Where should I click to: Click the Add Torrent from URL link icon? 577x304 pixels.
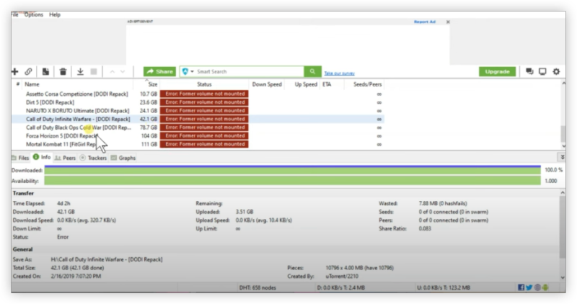(x=28, y=71)
